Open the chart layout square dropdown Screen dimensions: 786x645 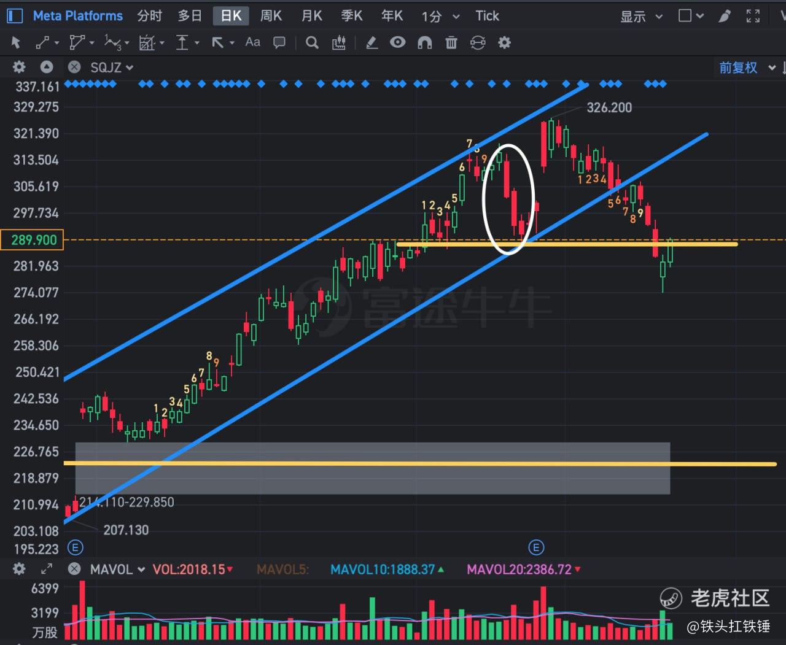691,16
